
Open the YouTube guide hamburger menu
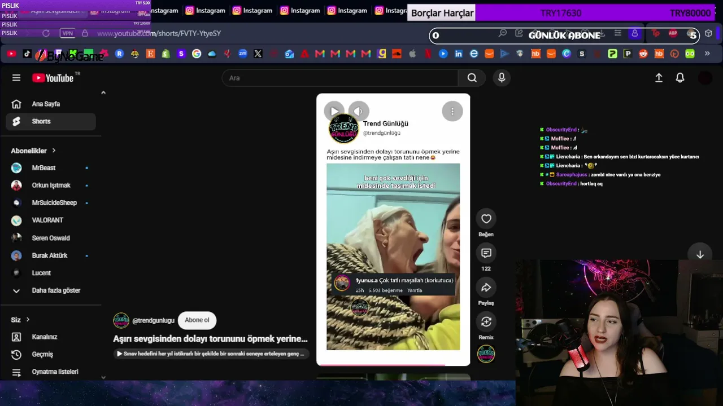[x=16, y=78]
